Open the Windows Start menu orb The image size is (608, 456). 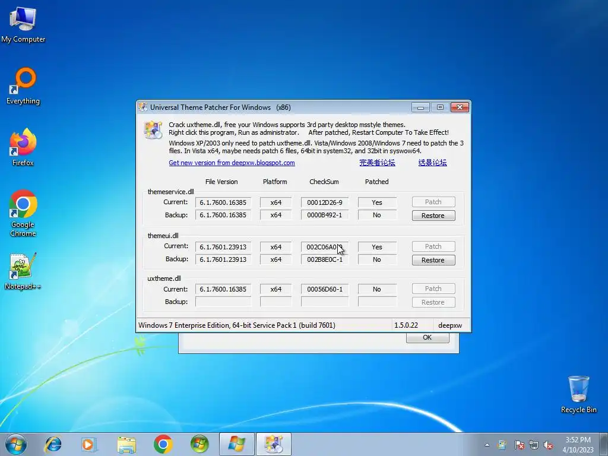coord(16,444)
